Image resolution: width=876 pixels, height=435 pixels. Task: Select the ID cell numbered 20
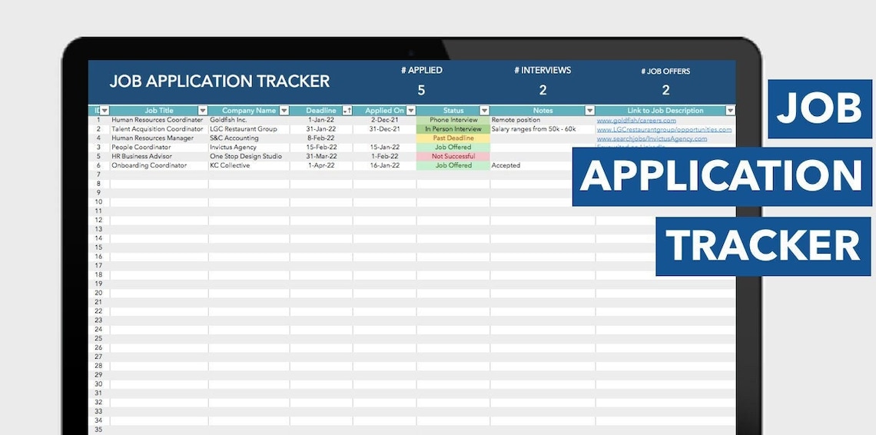pos(99,293)
